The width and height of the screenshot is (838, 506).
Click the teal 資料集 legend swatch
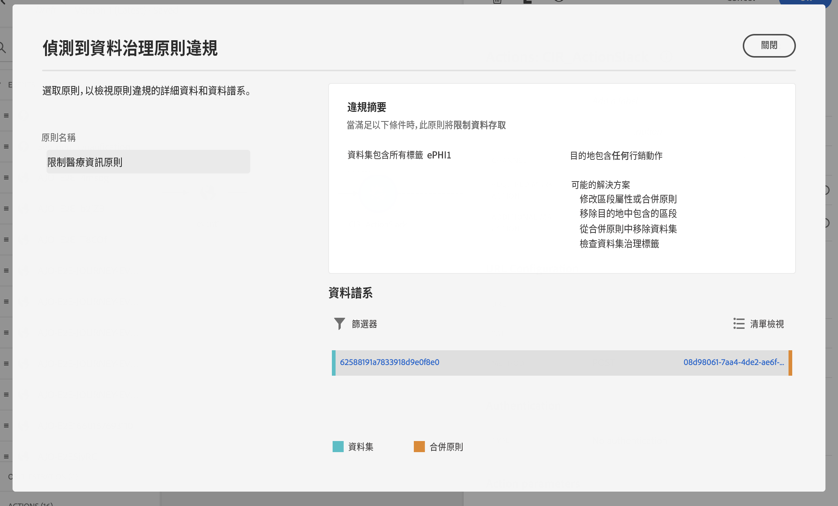tap(338, 447)
